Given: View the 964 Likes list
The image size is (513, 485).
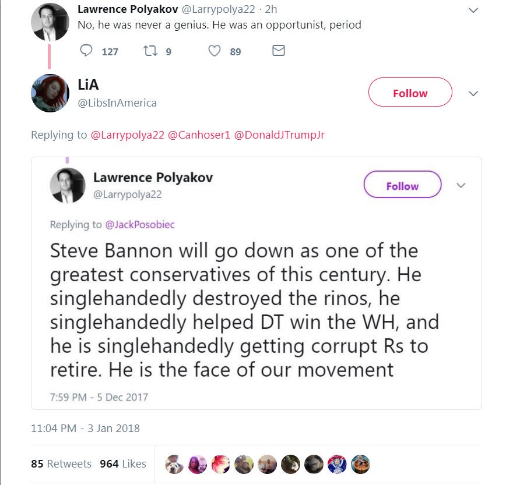Looking at the screenshot, I should 122,464.
